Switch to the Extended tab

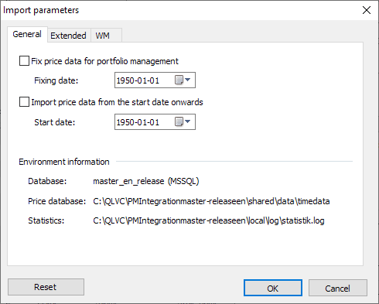coord(69,36)
